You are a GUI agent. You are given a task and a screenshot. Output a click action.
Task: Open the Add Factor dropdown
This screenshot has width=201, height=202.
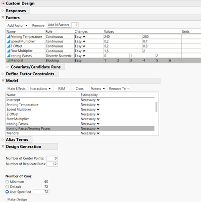click(x=17, y=25)
